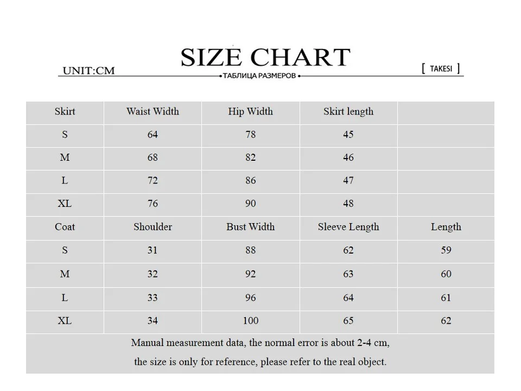Click skirt L length value 47
521x391 pixels.
348,180
